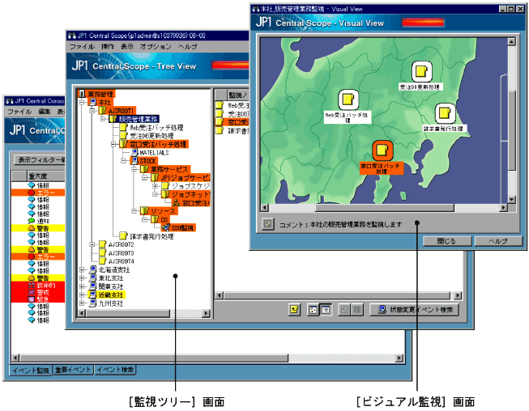
Task: Collapse the STOCK tree node
Action: pyautogui.click(x=124, y=161)
